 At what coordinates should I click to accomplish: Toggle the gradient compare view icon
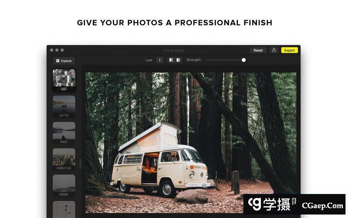178,60
